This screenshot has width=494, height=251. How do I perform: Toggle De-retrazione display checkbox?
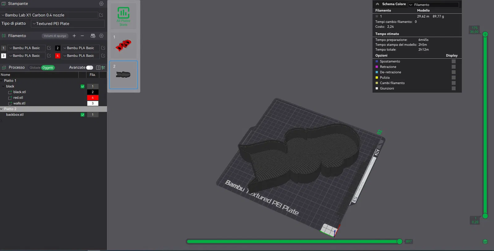(x=454, y=72)
